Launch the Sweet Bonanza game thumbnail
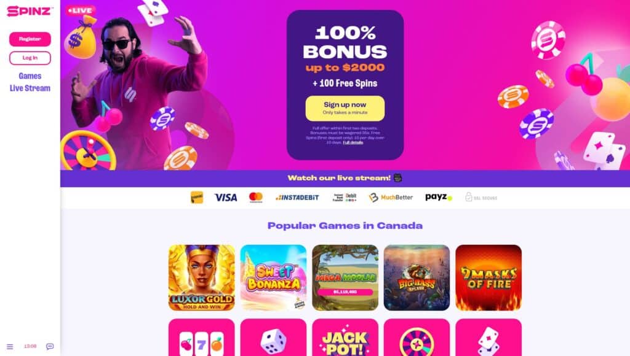 tap(273, 277)
